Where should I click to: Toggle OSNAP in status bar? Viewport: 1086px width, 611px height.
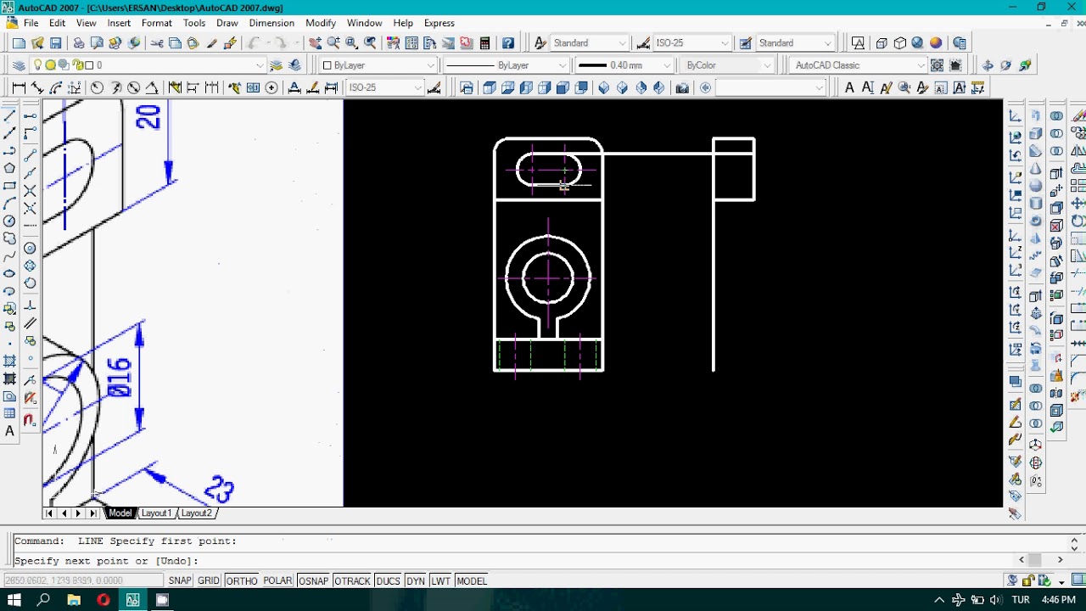pyautogui.click(x=313, y=581)
